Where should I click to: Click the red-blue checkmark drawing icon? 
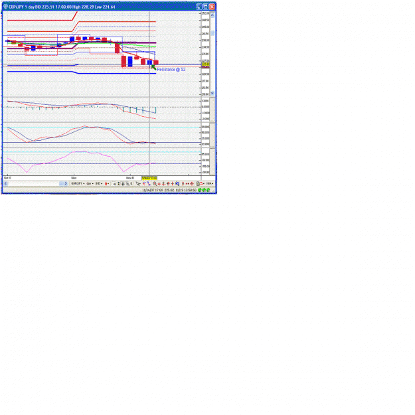[144, 183]
